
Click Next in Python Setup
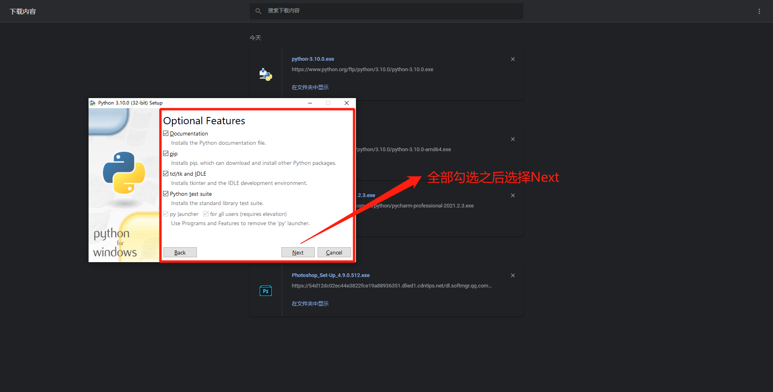coord(298,252)
